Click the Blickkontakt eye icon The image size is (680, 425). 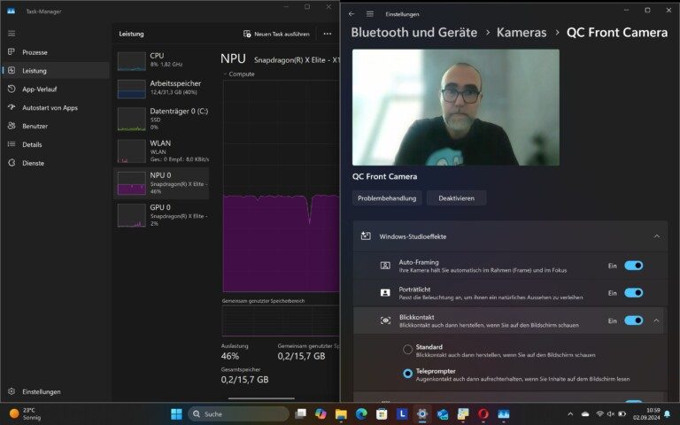pyautogui.click(x=385, y=321)
